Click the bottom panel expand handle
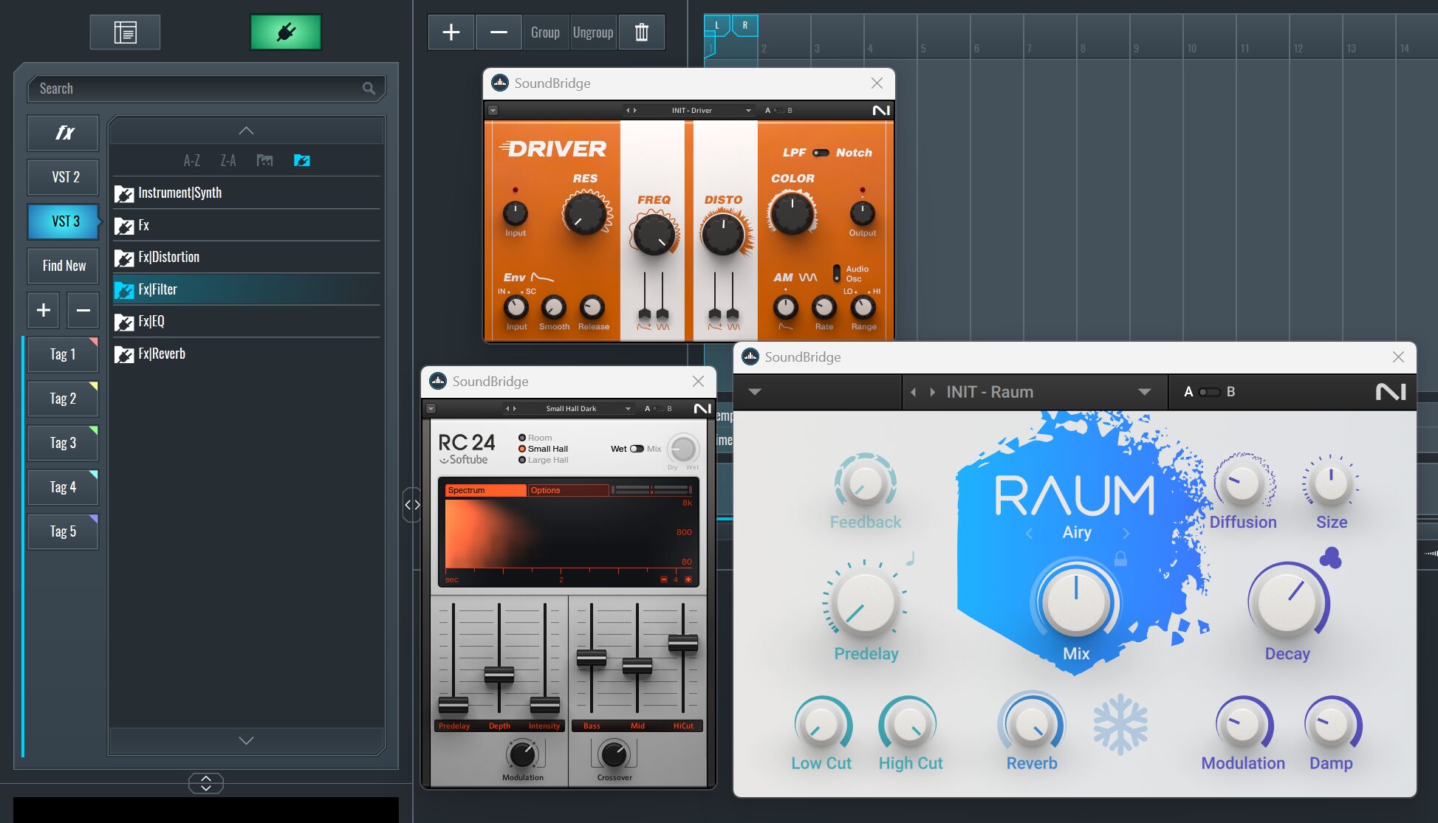The width and height of the screenshot is (1438, 823). tap(206, 783)
